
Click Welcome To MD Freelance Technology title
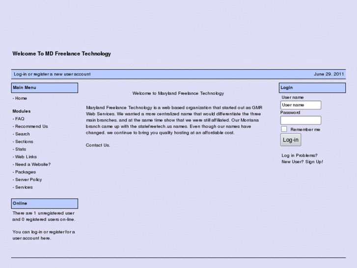tap(62, 54)
